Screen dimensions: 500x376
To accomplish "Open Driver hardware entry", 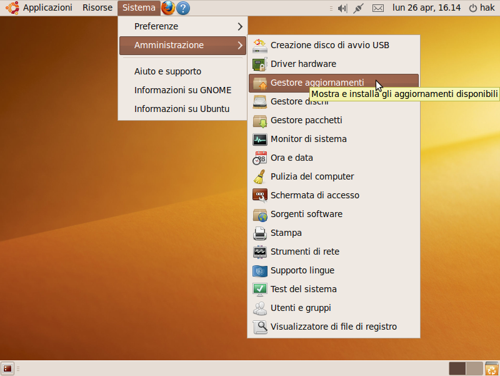I will [334, 64].
